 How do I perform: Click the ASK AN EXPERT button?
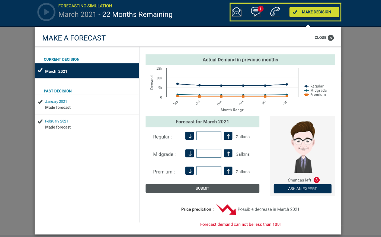click(302, 189)
